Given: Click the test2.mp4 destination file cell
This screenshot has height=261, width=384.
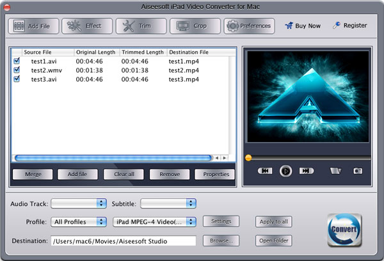Looking at the screenshot, I should (184, 70).
